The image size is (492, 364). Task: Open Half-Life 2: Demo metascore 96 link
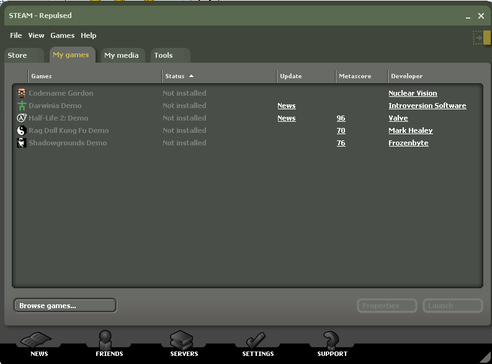341,118
